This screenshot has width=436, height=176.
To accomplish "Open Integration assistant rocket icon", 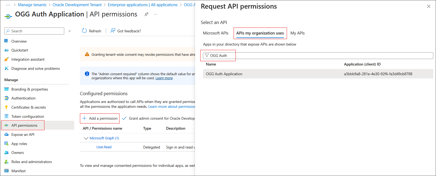I will tap(7, 59).
